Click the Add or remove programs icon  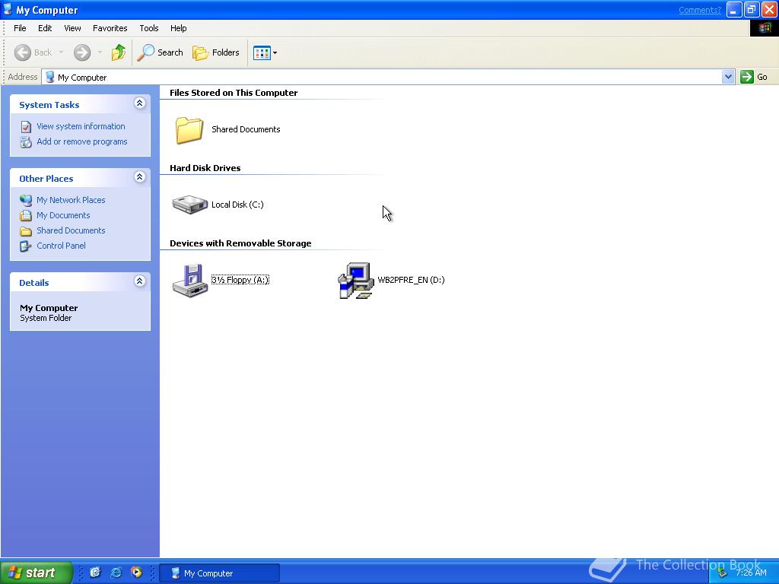point(26,142)
